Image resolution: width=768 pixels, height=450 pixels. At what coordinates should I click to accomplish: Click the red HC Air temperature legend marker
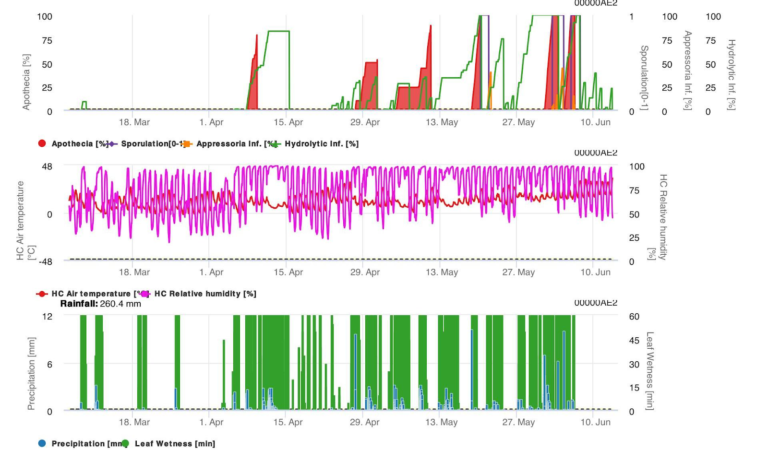(42, 294)
